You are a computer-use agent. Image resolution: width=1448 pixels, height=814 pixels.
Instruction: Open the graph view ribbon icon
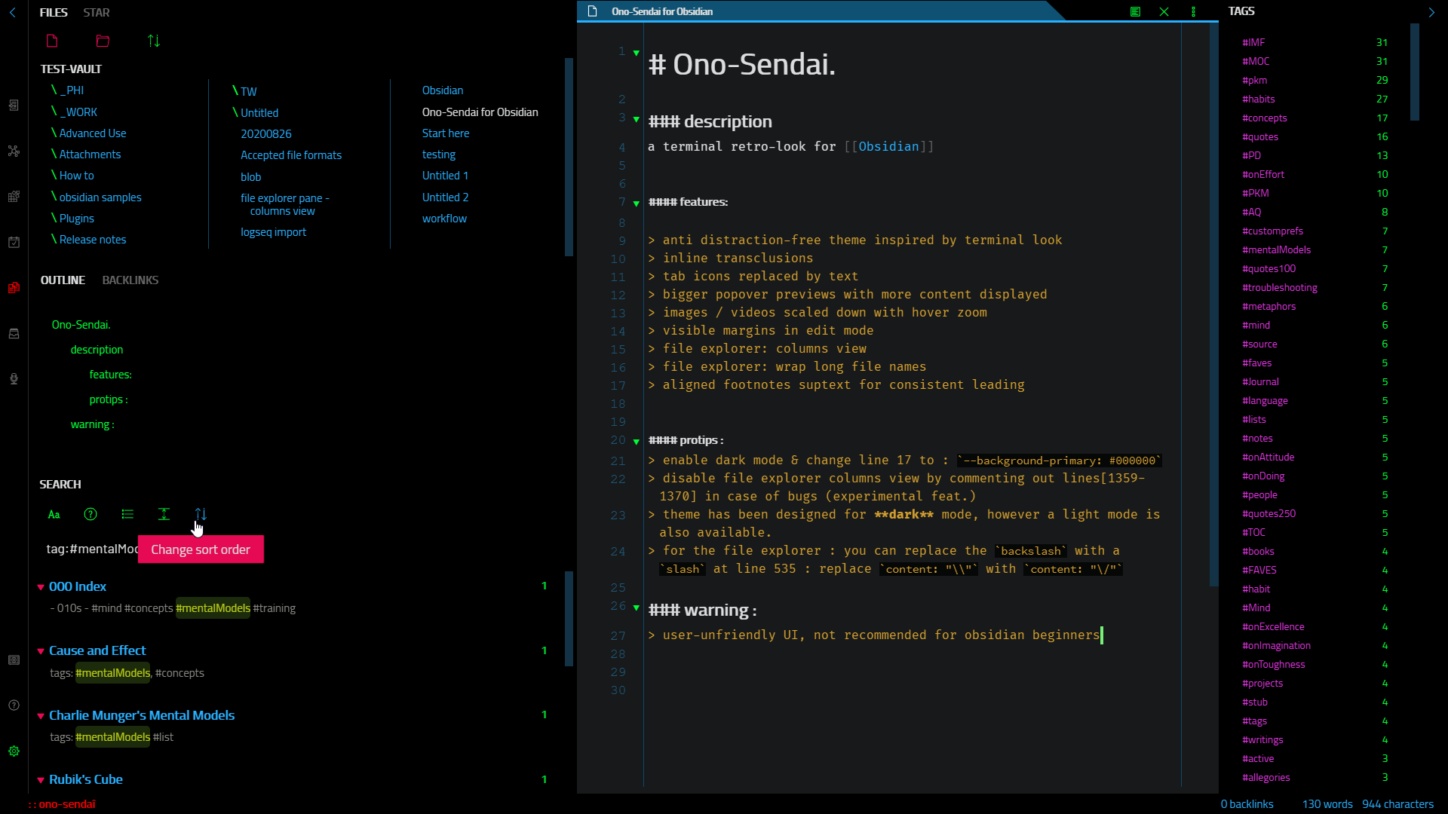(x=14, y=151)
